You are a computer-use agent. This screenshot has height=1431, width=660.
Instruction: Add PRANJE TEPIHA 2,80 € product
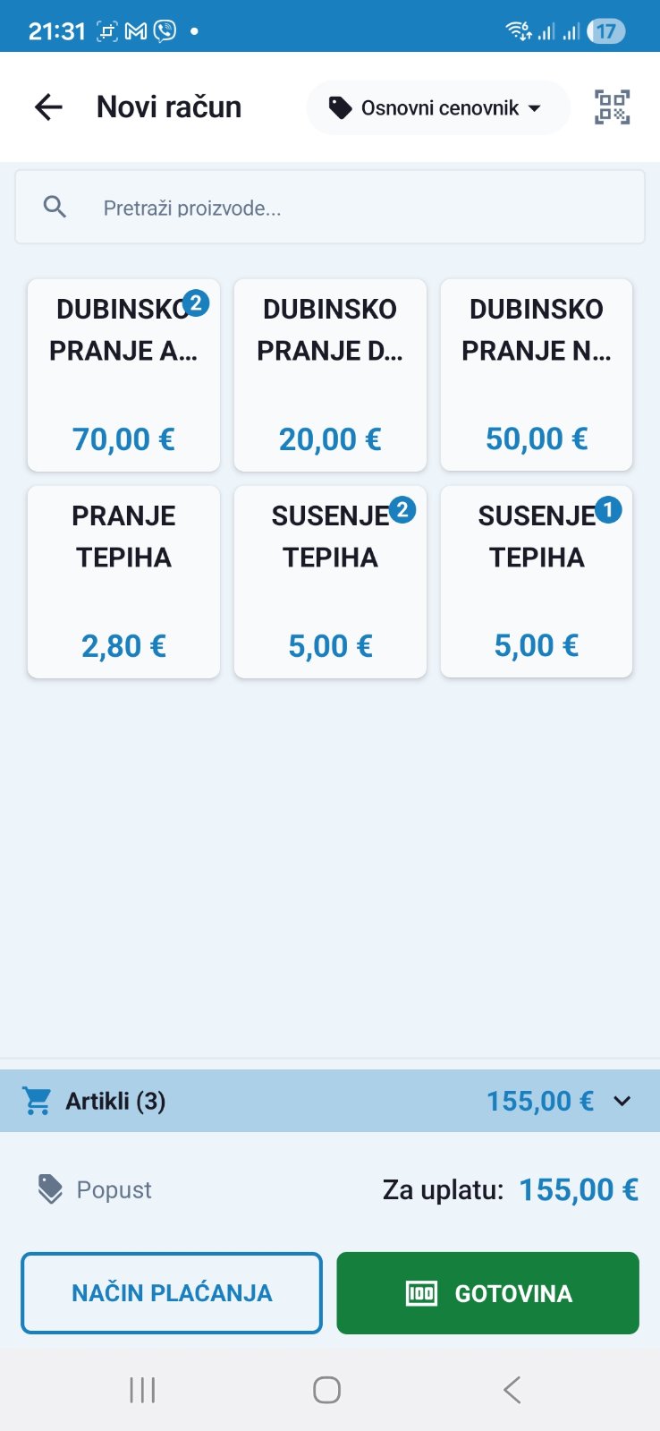click(x=123, y=582)
